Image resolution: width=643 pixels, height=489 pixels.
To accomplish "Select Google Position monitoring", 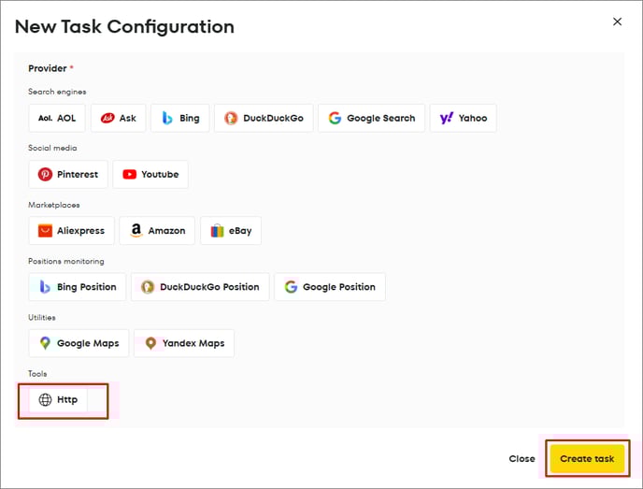I will 330,287.
